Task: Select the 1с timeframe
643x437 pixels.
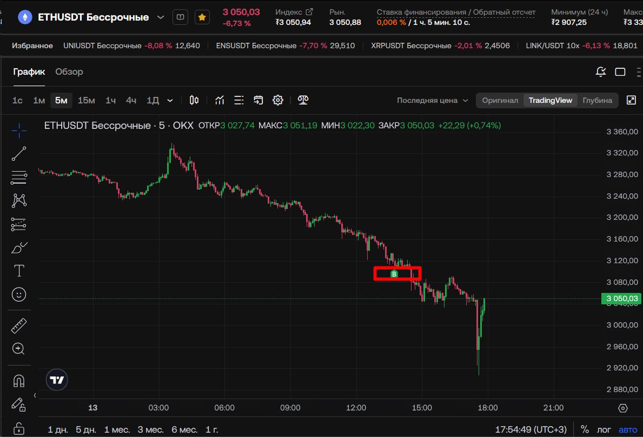Action: [17, 101]
